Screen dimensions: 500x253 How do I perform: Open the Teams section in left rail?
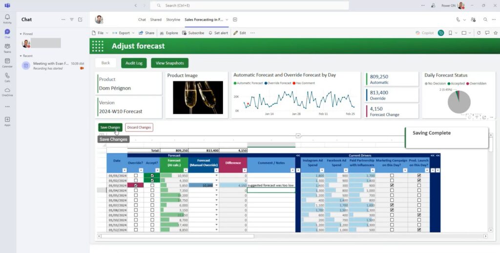pos(7,47)
